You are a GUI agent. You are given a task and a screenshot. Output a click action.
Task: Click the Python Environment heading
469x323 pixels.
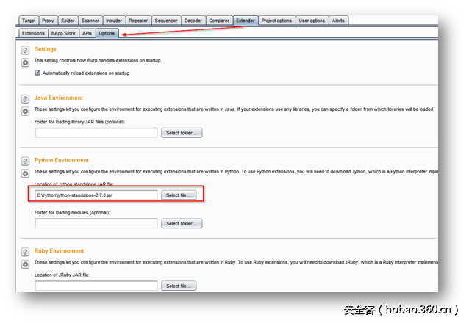pos(62,161)
